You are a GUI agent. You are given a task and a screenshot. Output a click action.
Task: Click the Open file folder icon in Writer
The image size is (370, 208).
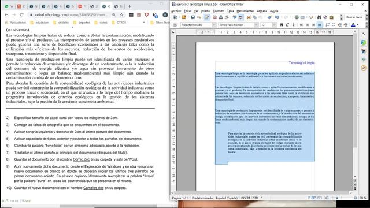184,17
